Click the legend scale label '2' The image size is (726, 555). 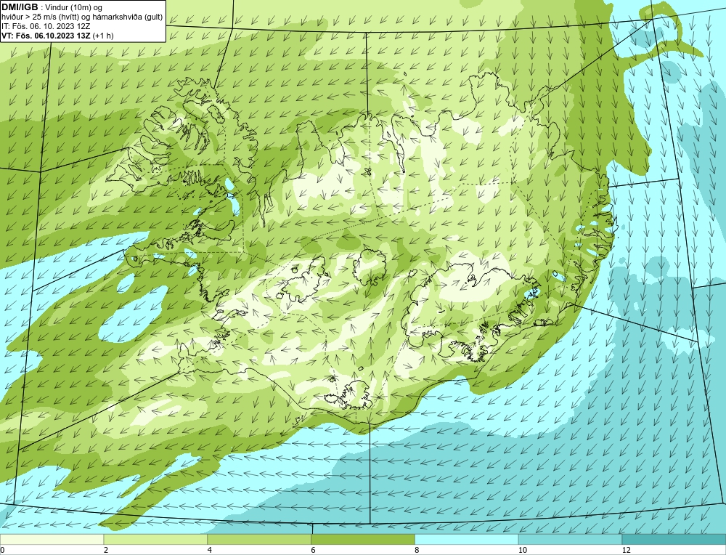[x=106, y=550]
